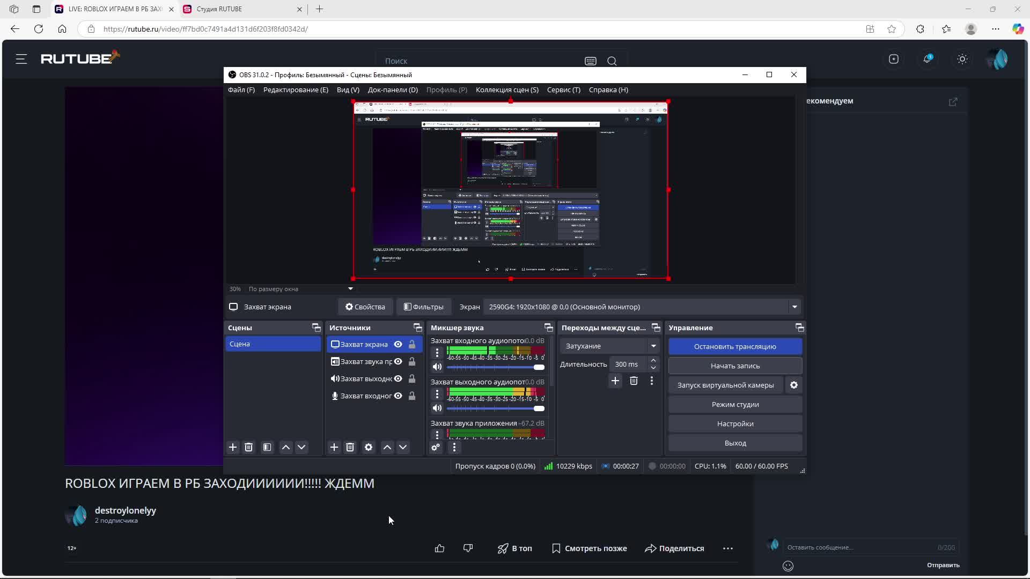Viewport: 1030px width, 579px height.
Task: Open more actions ellipsis under RUTUBE video
Action: pyautogui.click(x=727, y=548)
